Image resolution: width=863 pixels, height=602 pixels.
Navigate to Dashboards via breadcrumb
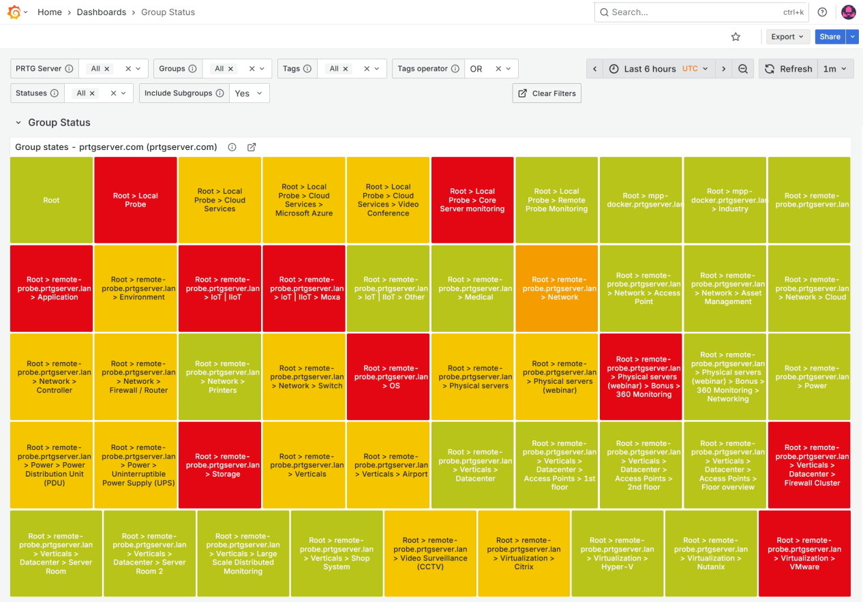click(x=101, y=12)
